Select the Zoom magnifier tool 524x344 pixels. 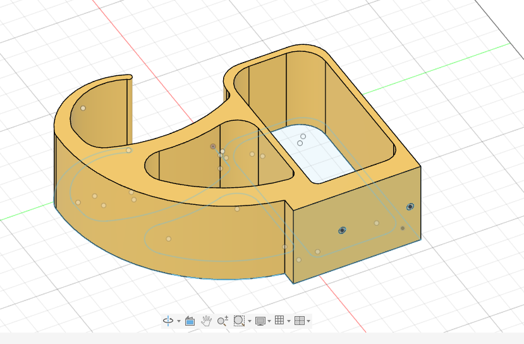(x=222, y=321)
